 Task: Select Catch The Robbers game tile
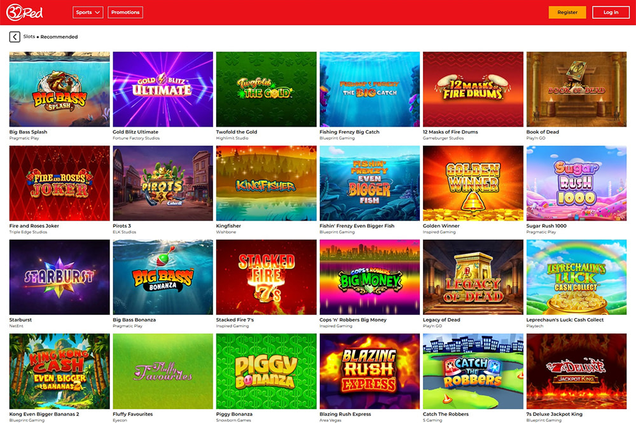click(473, 371)
